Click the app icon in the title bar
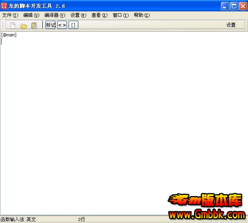The image size is (248, 223). click(x=4, y=6)
